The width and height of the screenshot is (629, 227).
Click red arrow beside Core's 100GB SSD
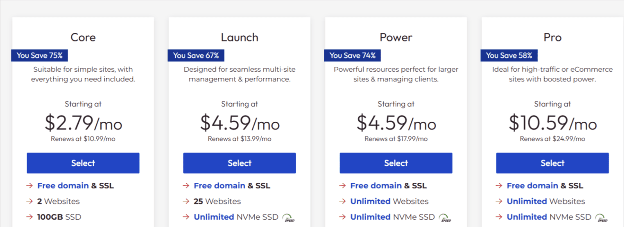[x=29, y=217]
